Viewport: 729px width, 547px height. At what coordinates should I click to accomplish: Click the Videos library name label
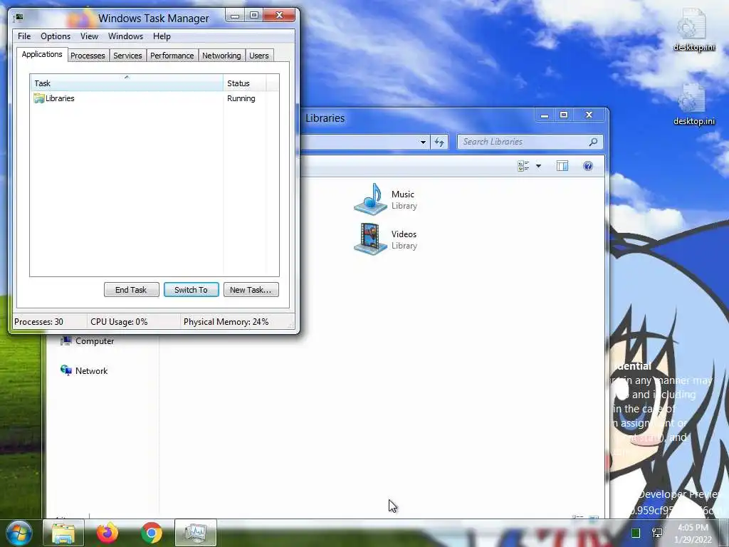(404, 234)
